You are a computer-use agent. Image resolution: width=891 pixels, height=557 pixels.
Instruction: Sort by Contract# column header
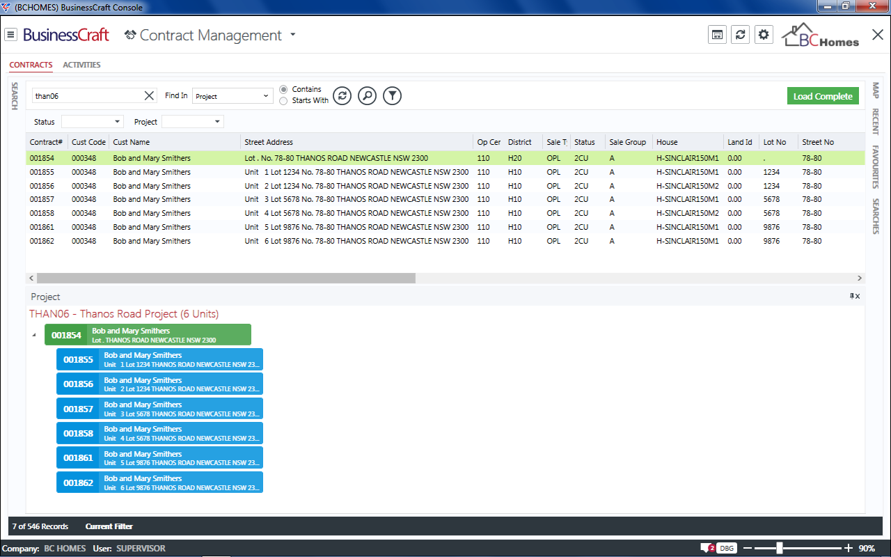click(46, 142)
